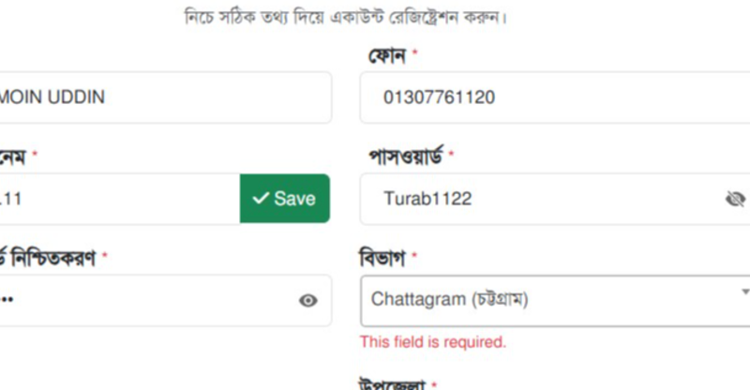Show the confirm password with the eye icon
This screenshot has width=750, height=390.
308,300
